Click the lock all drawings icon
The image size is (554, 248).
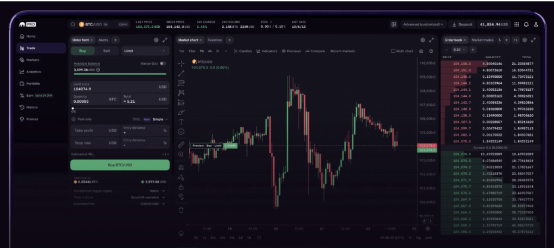181,187
